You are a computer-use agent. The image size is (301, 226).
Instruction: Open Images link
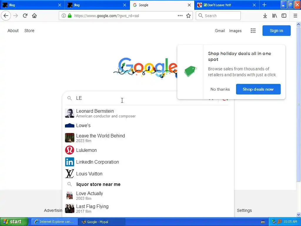(235, 31)
